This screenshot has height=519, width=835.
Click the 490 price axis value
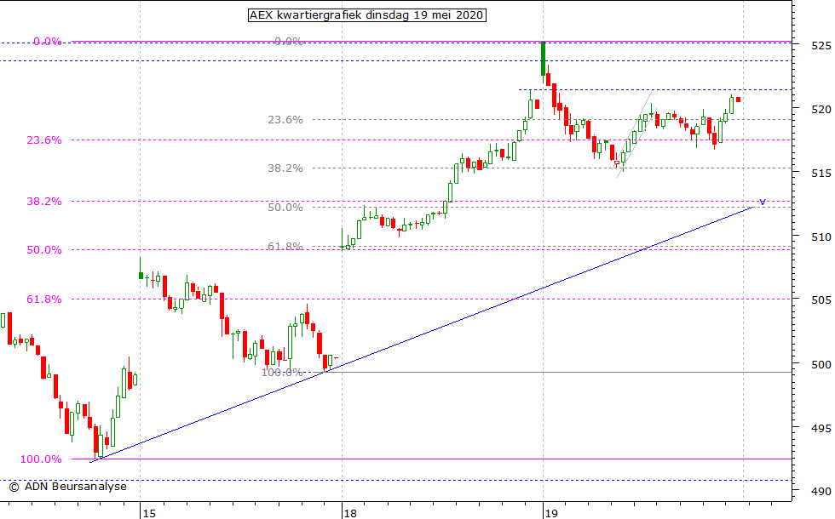tap(821, 492)
